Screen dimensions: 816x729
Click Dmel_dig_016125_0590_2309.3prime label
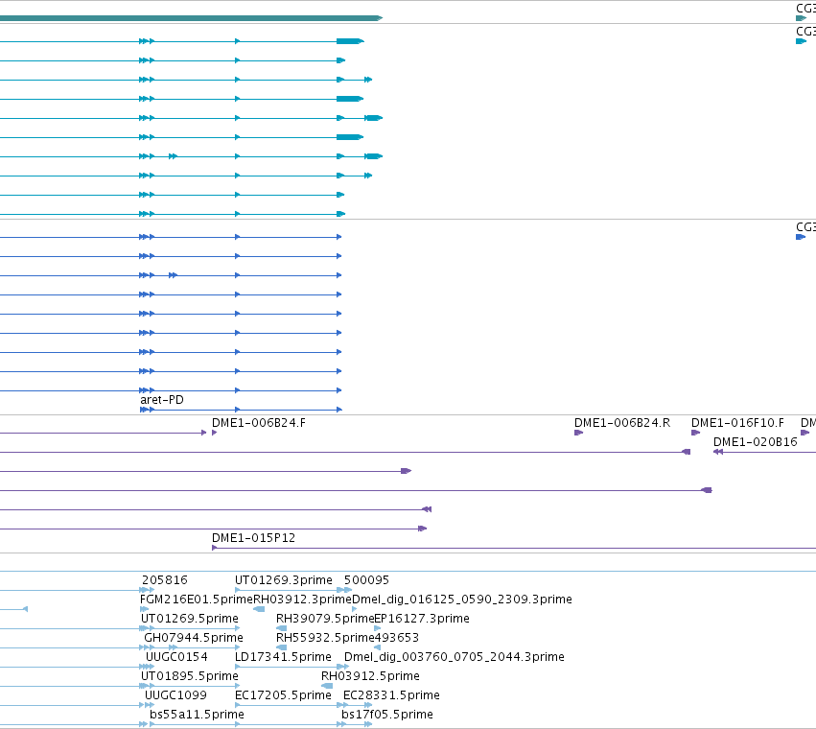[x=462, y=600]
